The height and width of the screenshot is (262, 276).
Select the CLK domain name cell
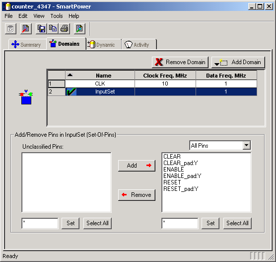[100, 84]
